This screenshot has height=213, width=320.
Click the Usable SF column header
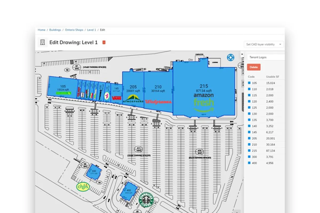tap(272, 77)
